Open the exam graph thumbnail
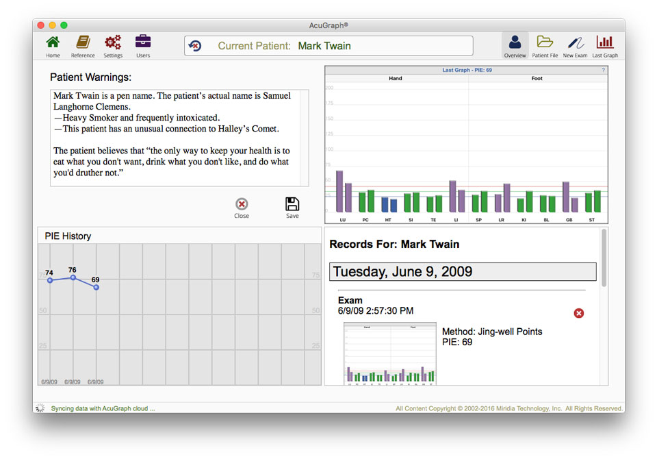 coord(389,353)
